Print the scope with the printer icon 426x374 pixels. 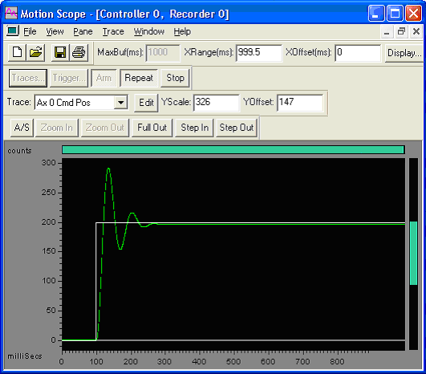(x=79, y=52)
